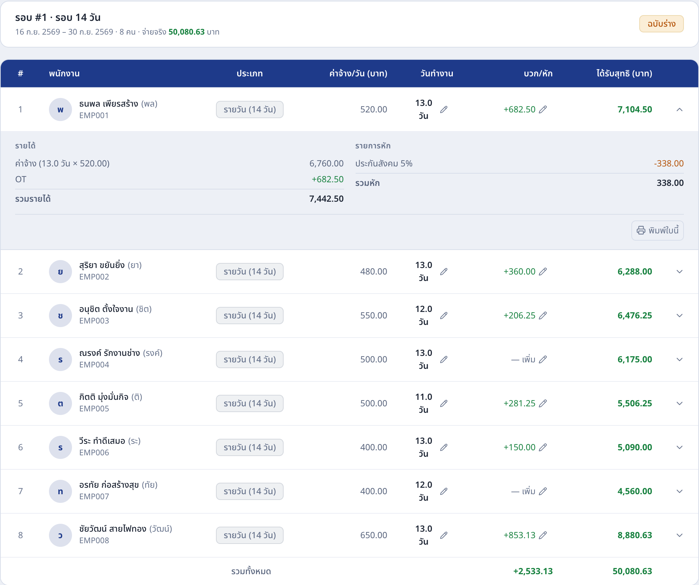Screen dimensions: 699x585
Task: Click the พนักงาน column header
Action: click(x=64, y=73)
